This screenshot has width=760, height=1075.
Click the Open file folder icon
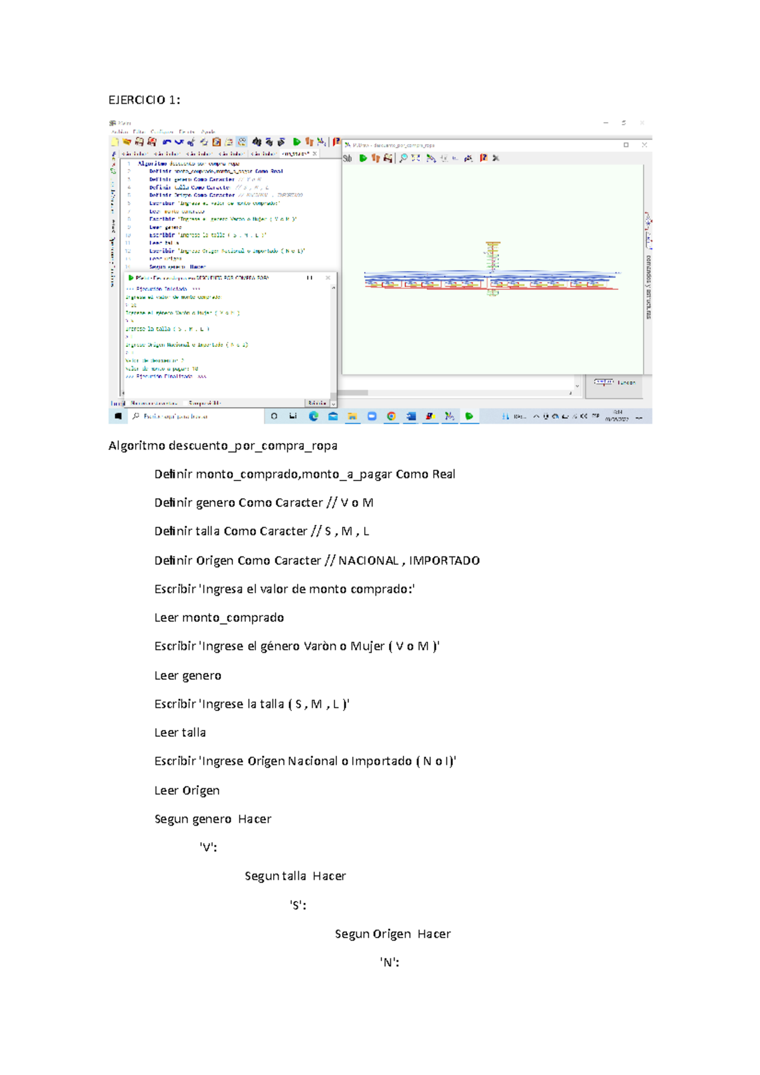(x=127, y=142)
